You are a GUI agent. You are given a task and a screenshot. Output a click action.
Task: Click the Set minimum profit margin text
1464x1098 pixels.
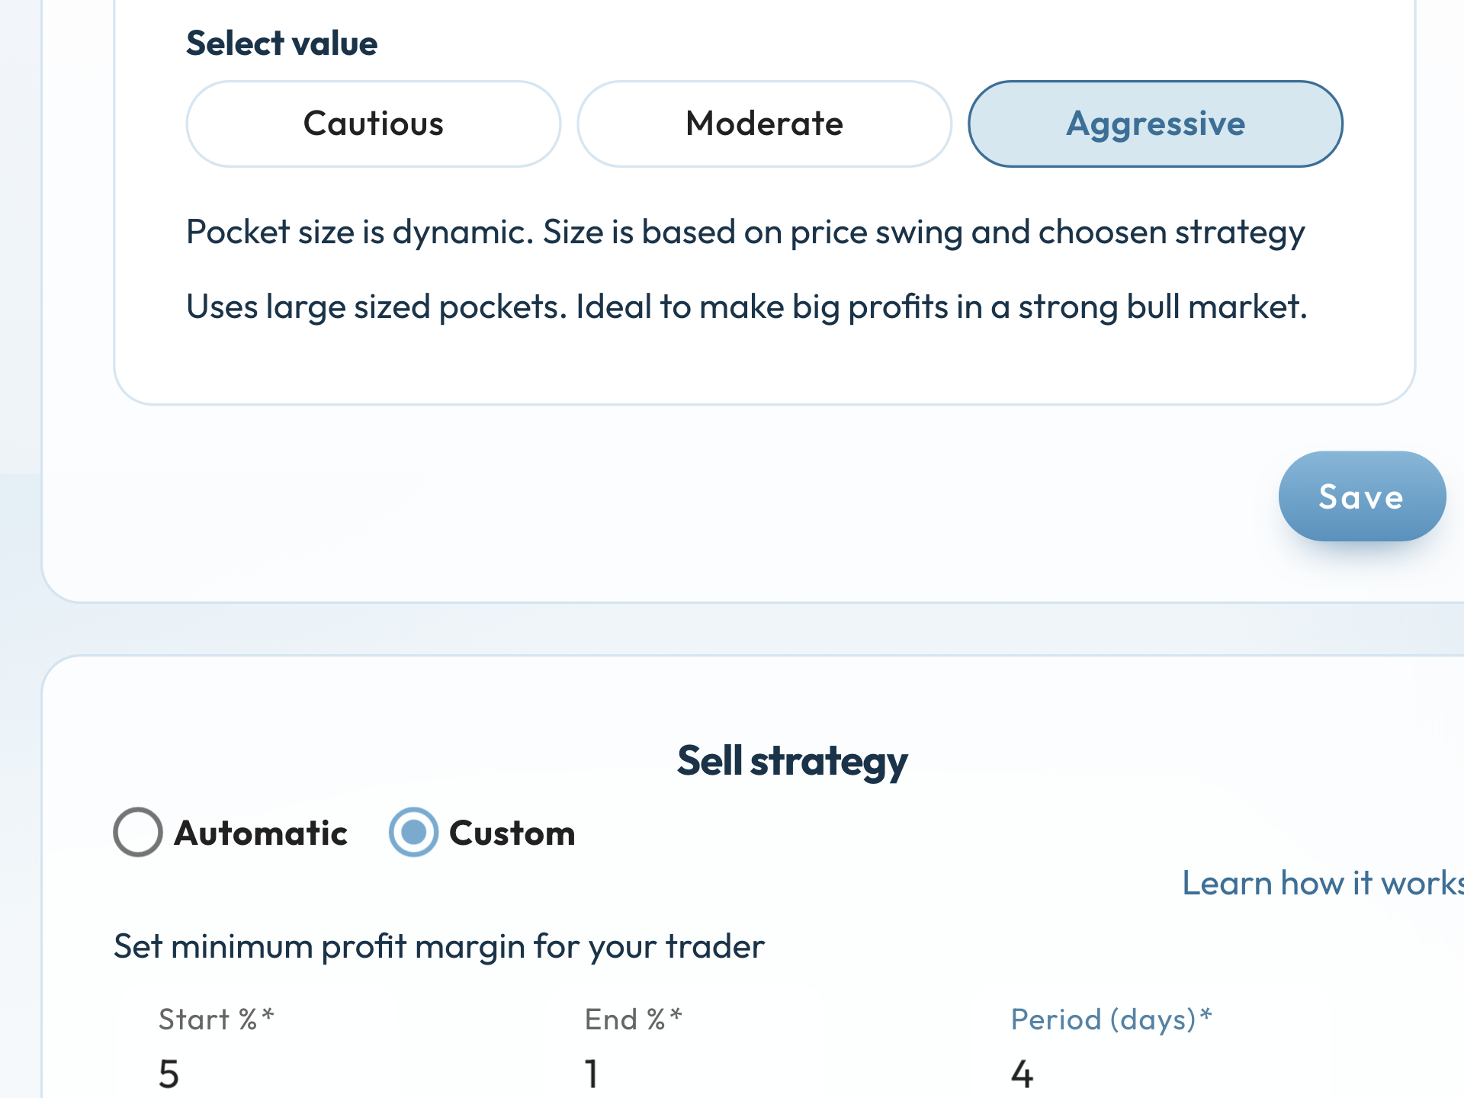coord(439,947)
